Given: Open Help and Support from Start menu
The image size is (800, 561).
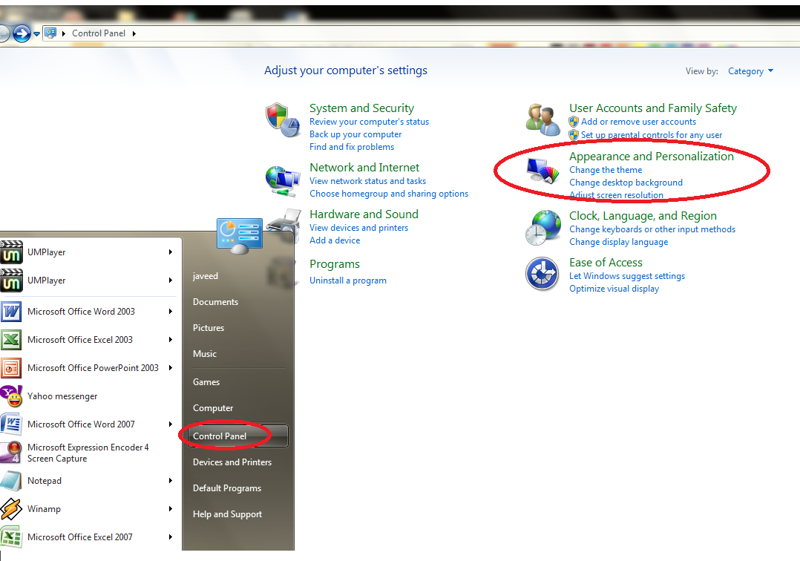Looking at the screenshot, I should point(227,514).
